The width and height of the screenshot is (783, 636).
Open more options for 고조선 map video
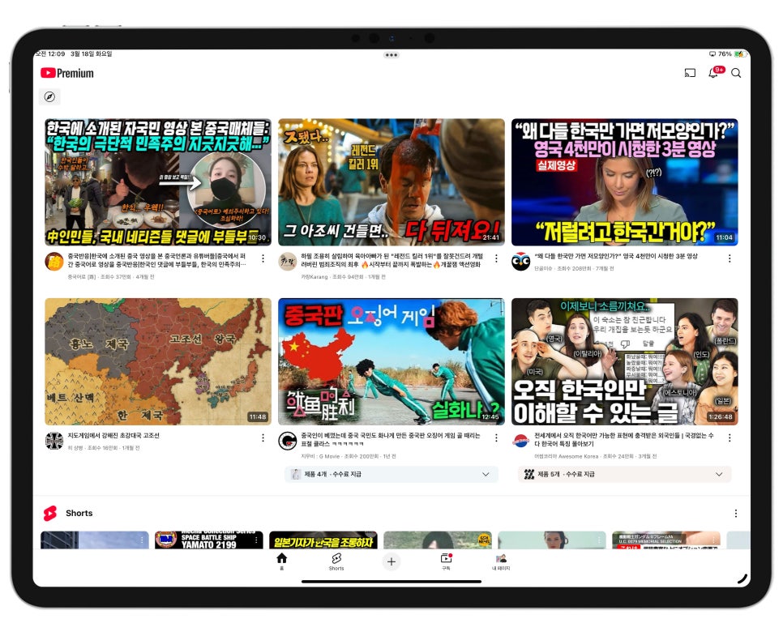[x=263, y=438]
